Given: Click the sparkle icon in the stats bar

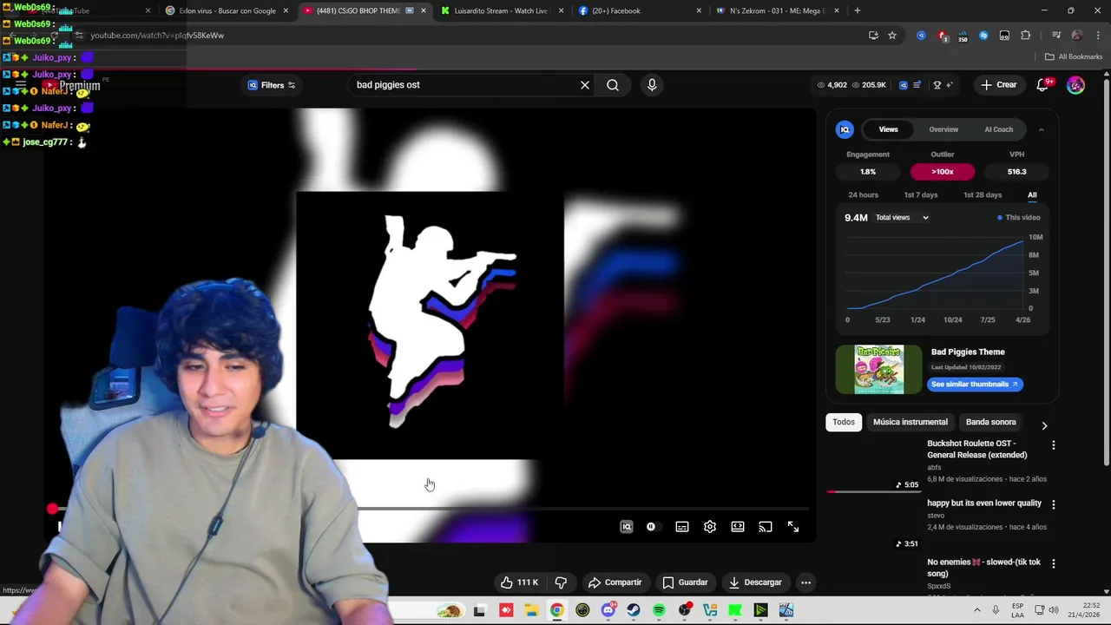Looking at the screenshot, I should coord(949,85).
